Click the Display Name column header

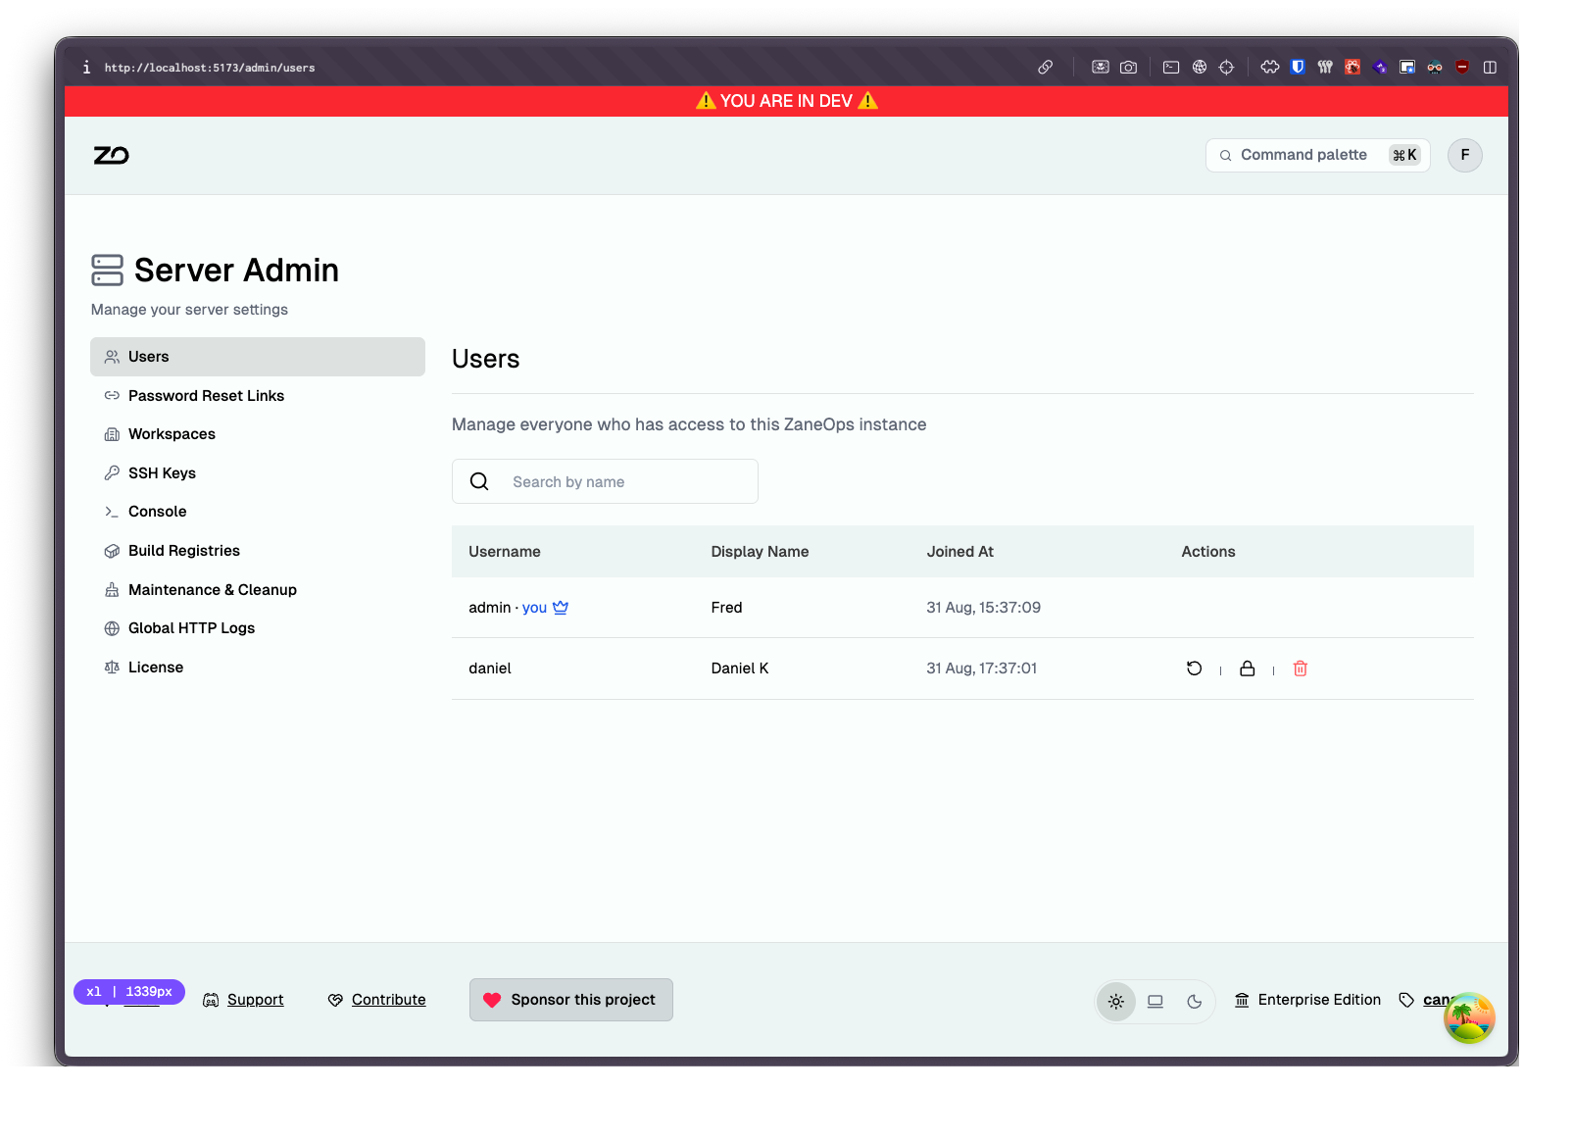pyautogui.click(x=760, y=552)
